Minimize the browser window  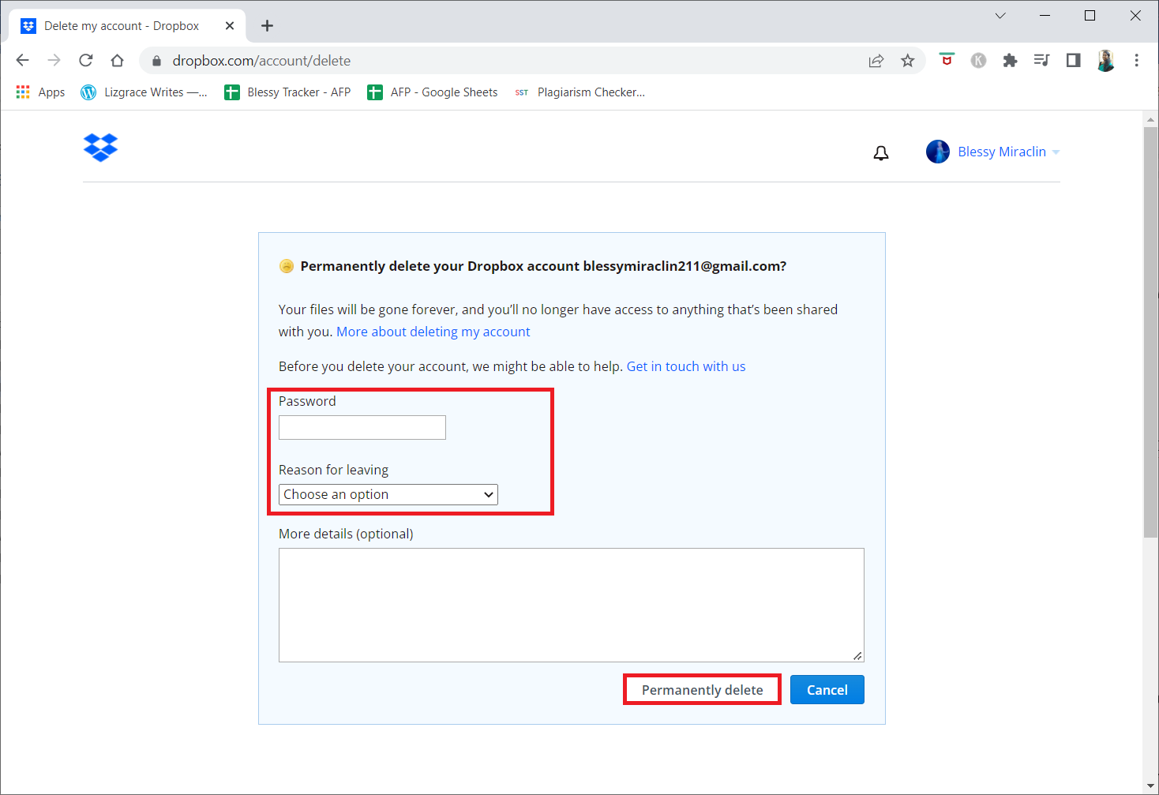[1045, 16]
